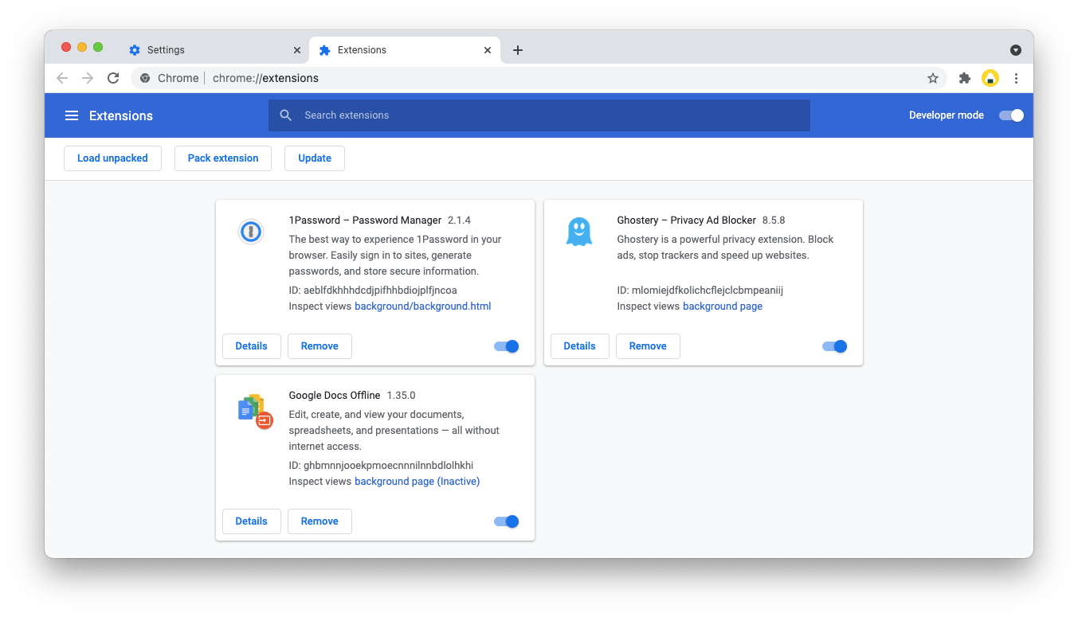Click the chrome://extensions address bar
The height and width of the screenshot is (617, 1078).
[x=539, y=78]
